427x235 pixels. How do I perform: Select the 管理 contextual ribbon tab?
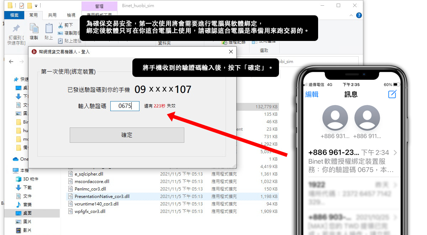point(99,6)
